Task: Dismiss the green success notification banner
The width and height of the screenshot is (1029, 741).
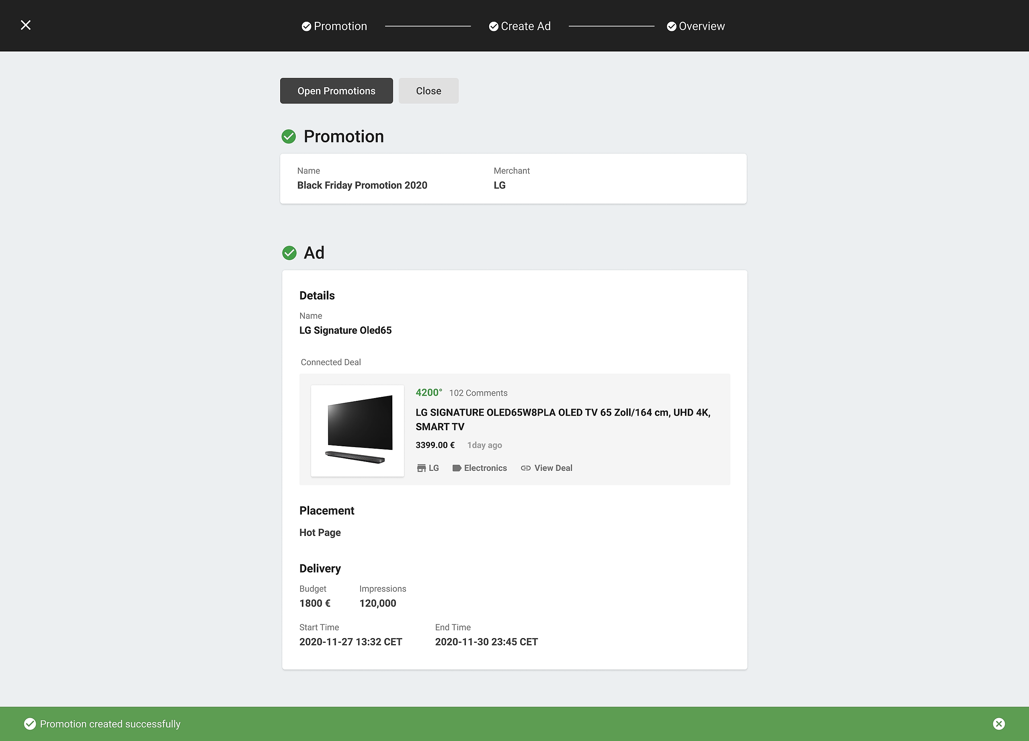Action: (998, 724)
